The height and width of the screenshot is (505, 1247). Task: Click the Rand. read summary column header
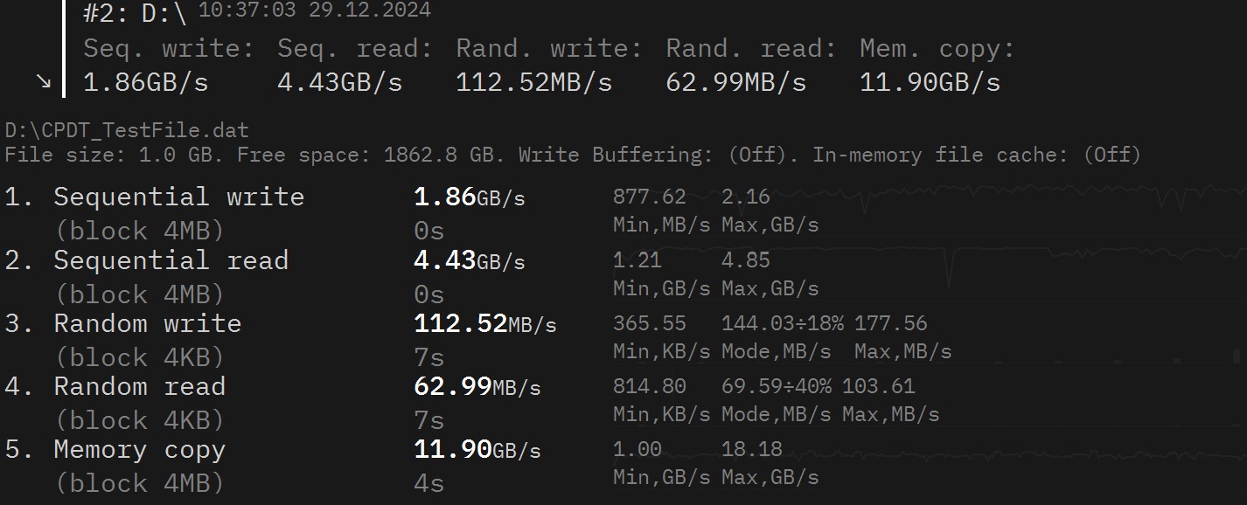(750, 49)
